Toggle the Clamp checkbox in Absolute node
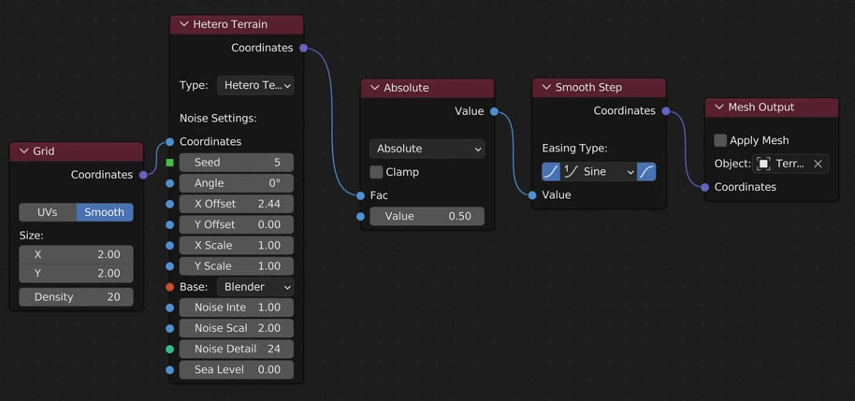The height and width of the screenshot is (401, 855). coord(376,172)
